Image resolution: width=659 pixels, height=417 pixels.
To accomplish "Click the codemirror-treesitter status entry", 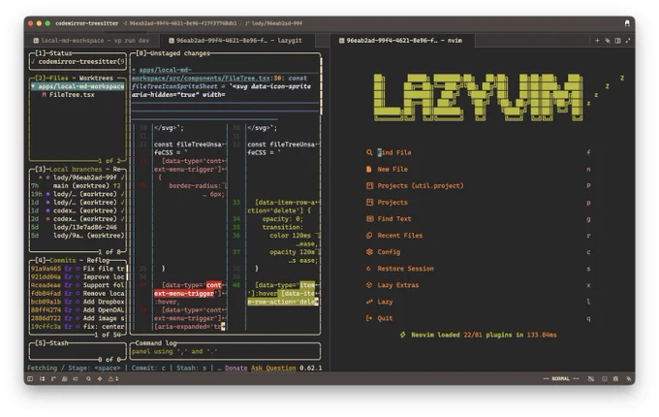I will [x=78, y=62].
